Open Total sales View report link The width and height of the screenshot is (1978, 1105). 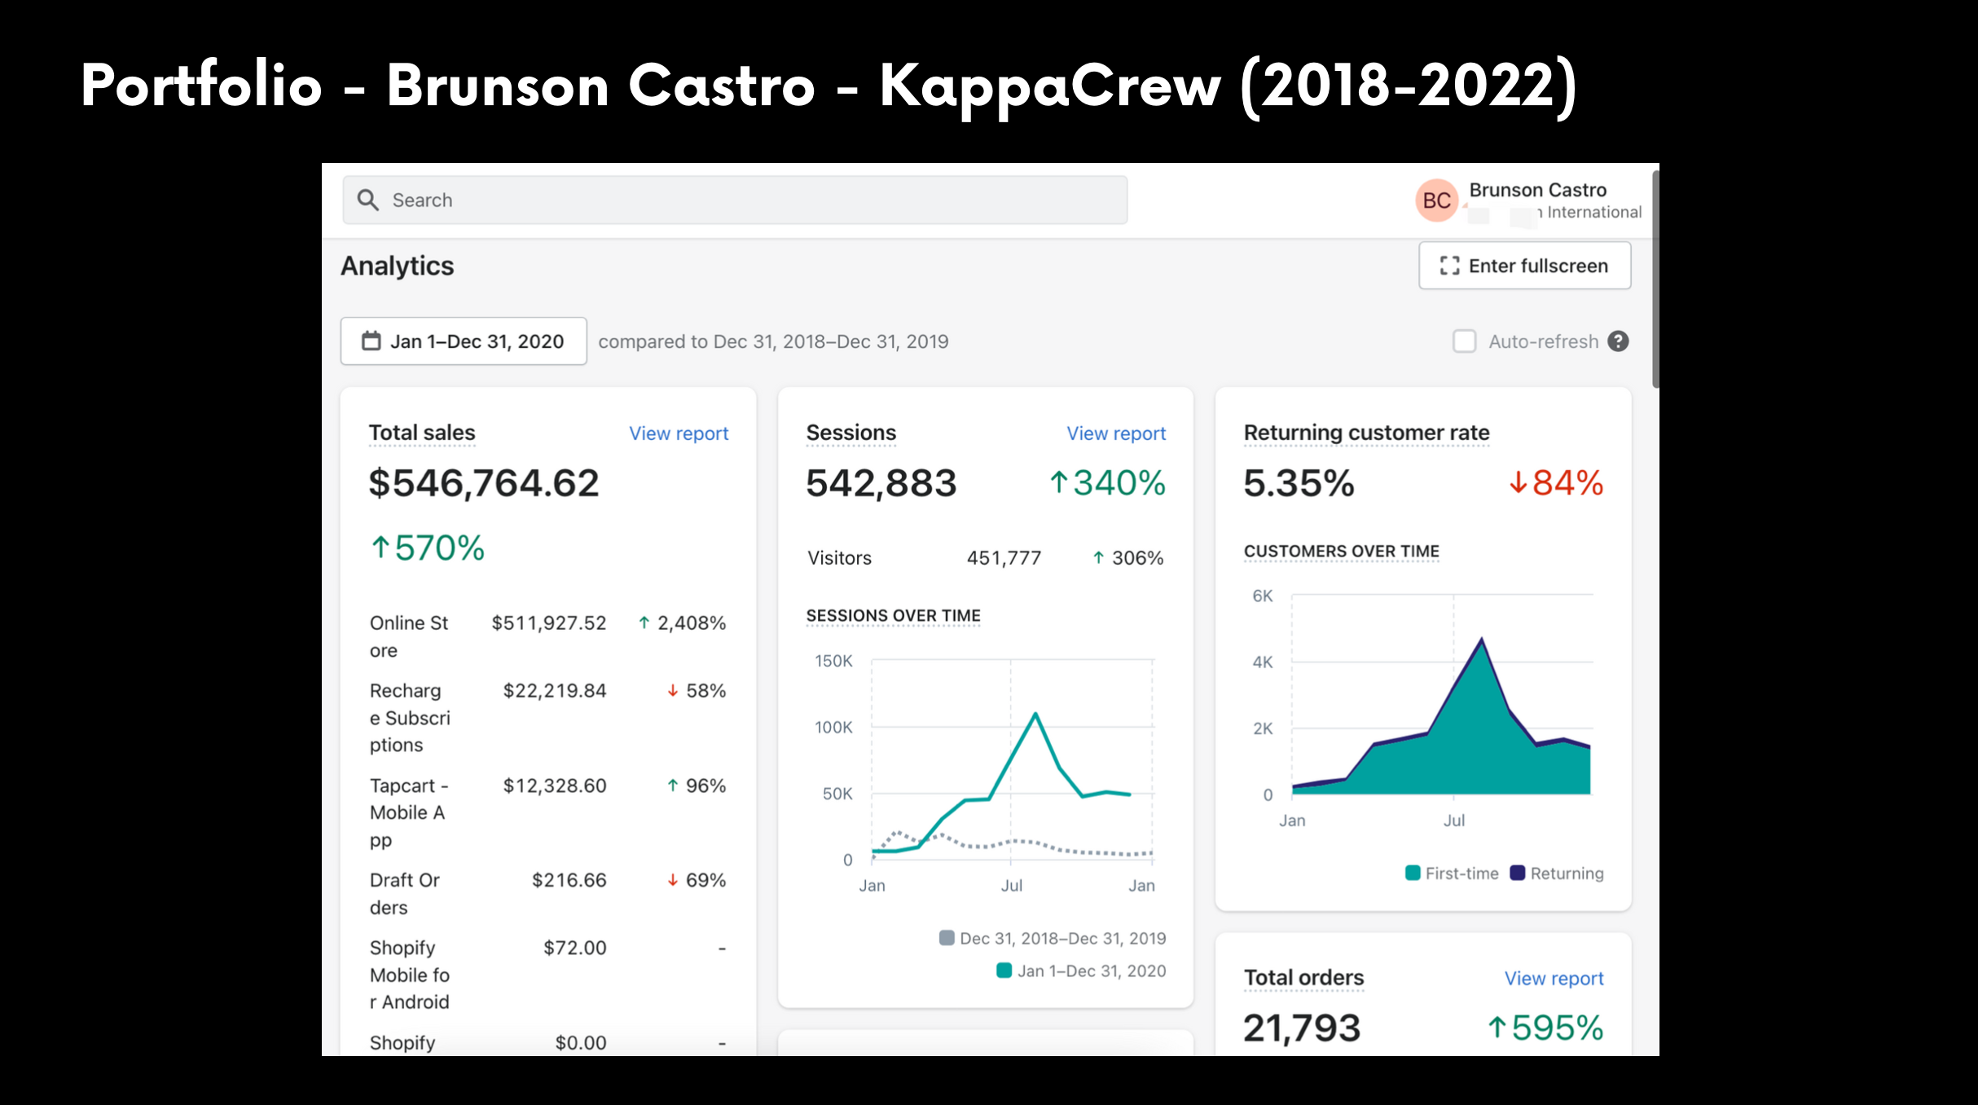tap(679, 434)
